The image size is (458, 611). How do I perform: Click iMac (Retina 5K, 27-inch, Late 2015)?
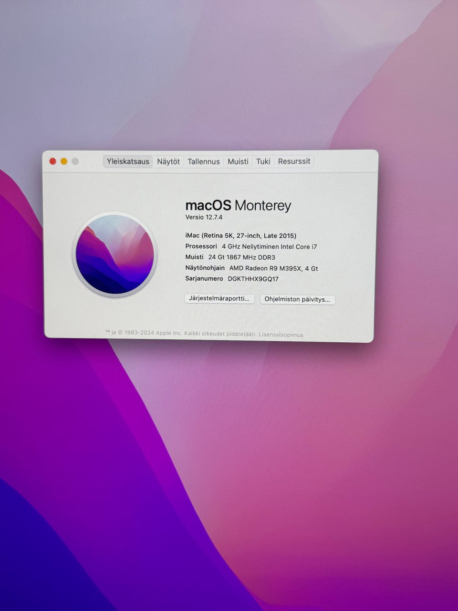(241, 235)
